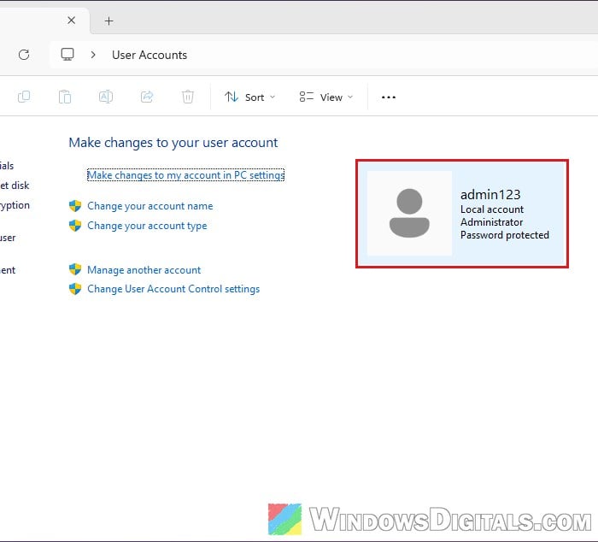Image resolution: width=598 pixels, height=542 pixels.
Task: Click the Paste toolbar icon
Action: [x=65, y=97]
